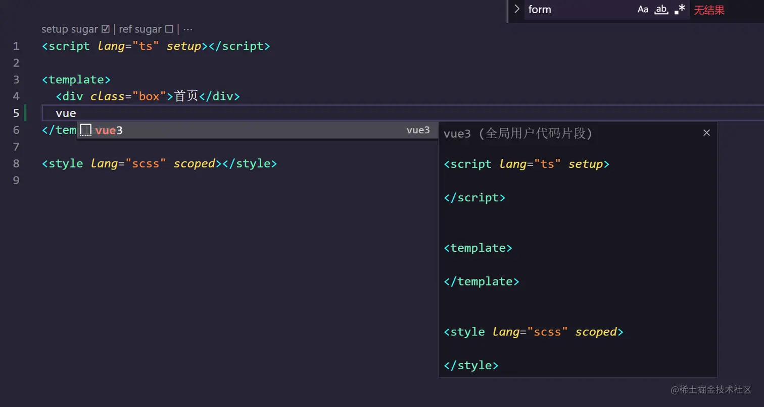Toggle Match Case in find widget
764x407 pixels.
point(643,9)
